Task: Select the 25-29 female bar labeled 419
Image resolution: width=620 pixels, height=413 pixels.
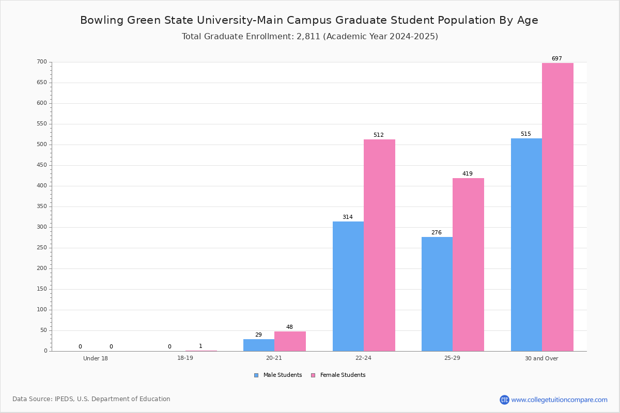Action: (x=468, y=264)
